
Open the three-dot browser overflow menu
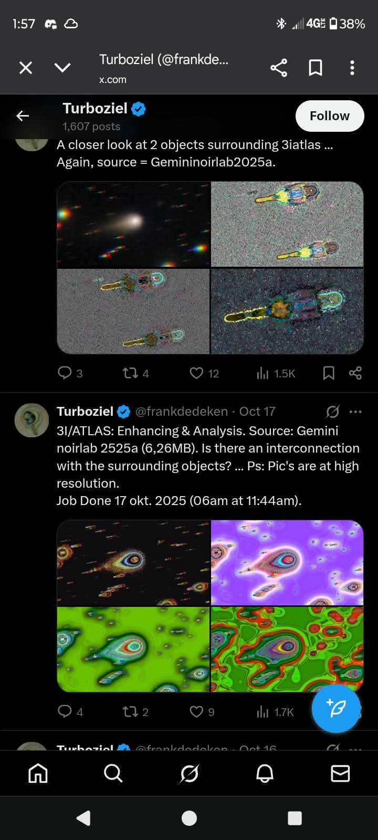click(352, 68)
